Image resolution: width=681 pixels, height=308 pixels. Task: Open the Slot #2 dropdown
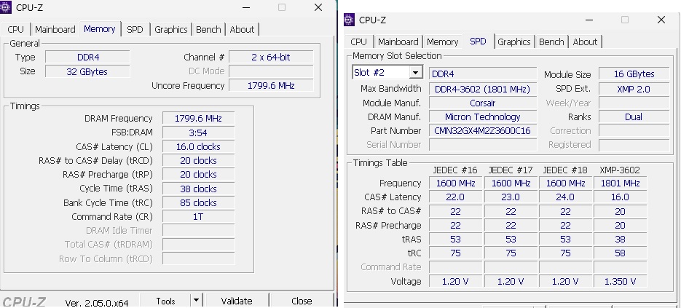(416, 73)
